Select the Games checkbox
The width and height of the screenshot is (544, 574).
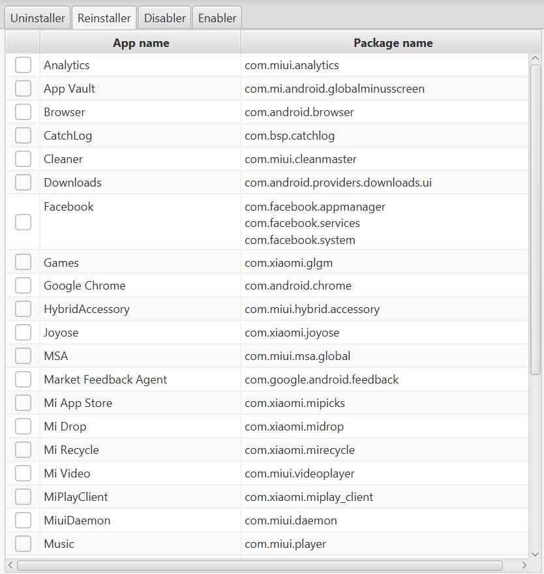pyautogui.click(x=23, y=262)
